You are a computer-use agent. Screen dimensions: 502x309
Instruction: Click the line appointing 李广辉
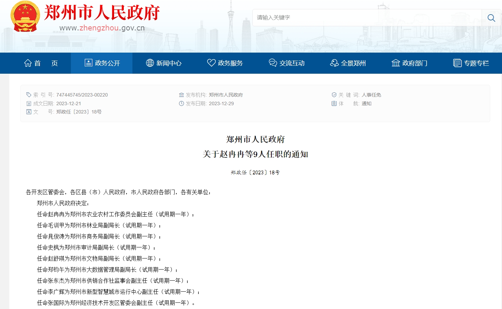(x=118, y=292)
